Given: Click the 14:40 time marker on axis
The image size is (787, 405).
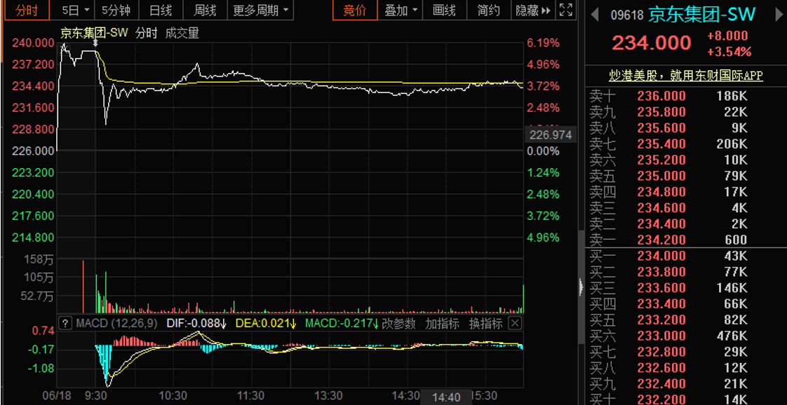Looking at the screenshot, I should click(x=446, y=397).
